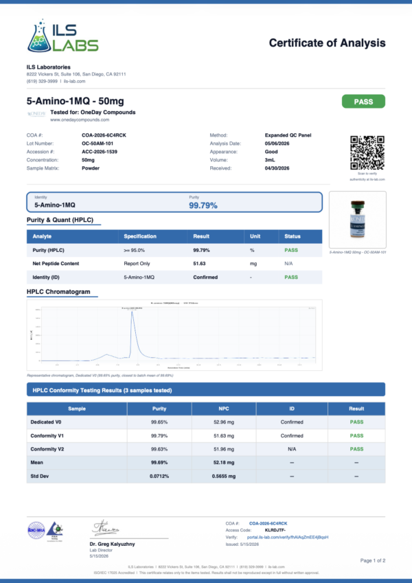Select the Report Only specification cell
Image resolution: width=412 pixels, height=583 pixels.
138,264
